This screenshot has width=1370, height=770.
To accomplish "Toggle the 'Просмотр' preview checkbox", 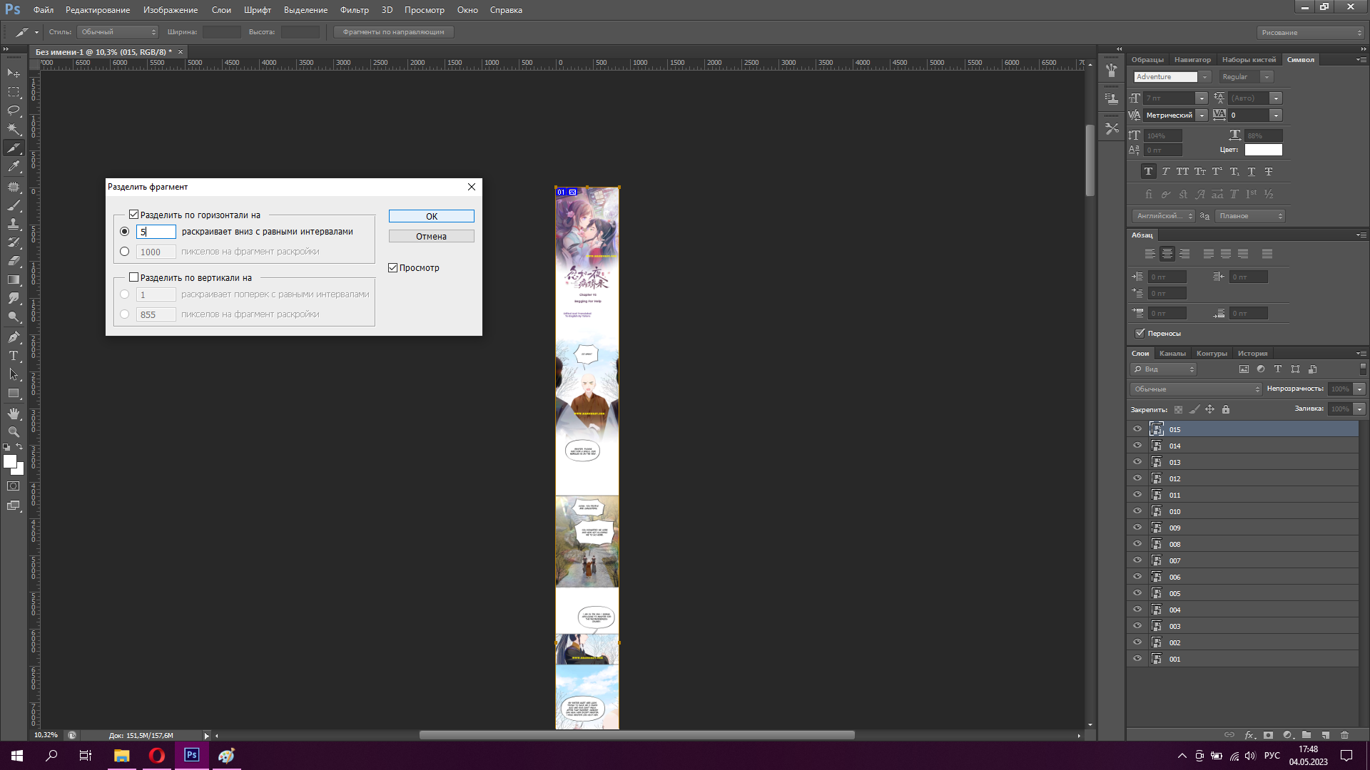I will pos(392,268).
